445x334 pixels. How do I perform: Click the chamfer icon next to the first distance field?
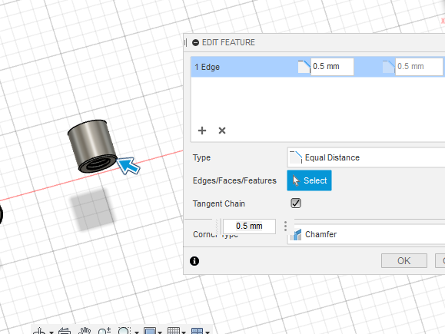point(304,67)
